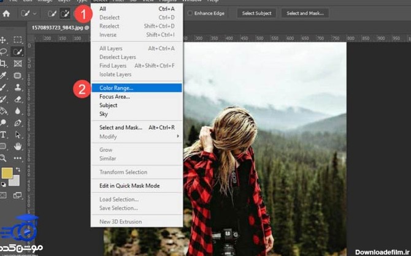Pick the Eyedropper tool
411x256 pixels.
[4, 76]
